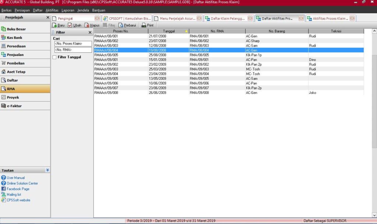Click the Print toolbar icon
This screenshot has width=377, height=224.
pyautogui.click(x=144, y=25)
